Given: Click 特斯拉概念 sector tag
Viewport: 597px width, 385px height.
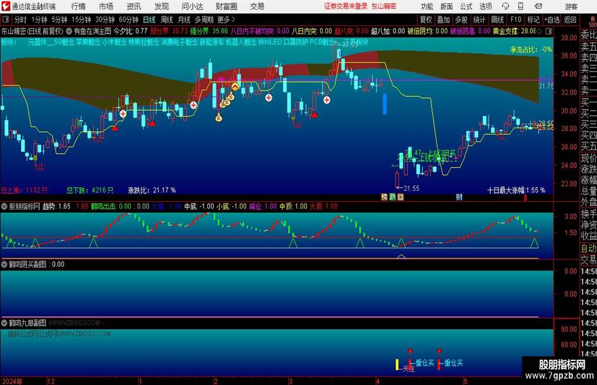Looking at the screenshot, I should (143, 42).
